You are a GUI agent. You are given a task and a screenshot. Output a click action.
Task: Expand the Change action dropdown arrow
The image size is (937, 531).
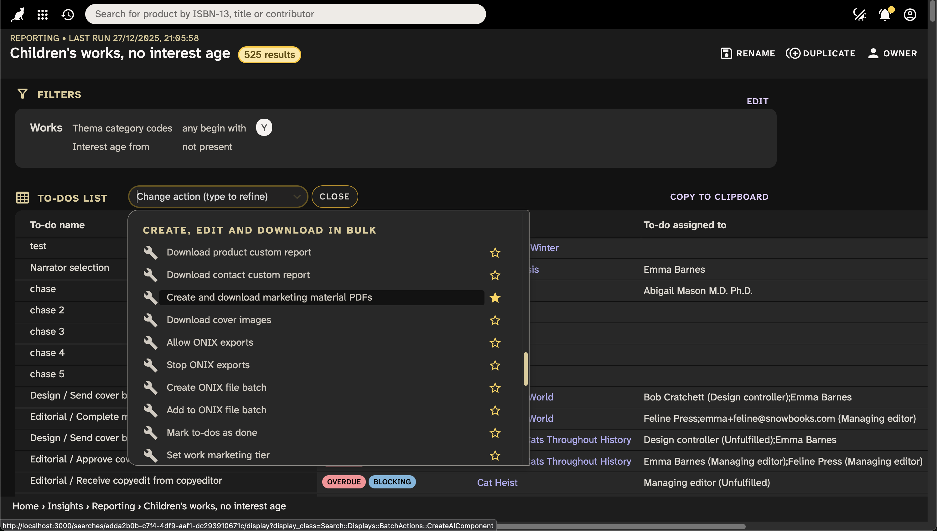[x=297, y=197]
